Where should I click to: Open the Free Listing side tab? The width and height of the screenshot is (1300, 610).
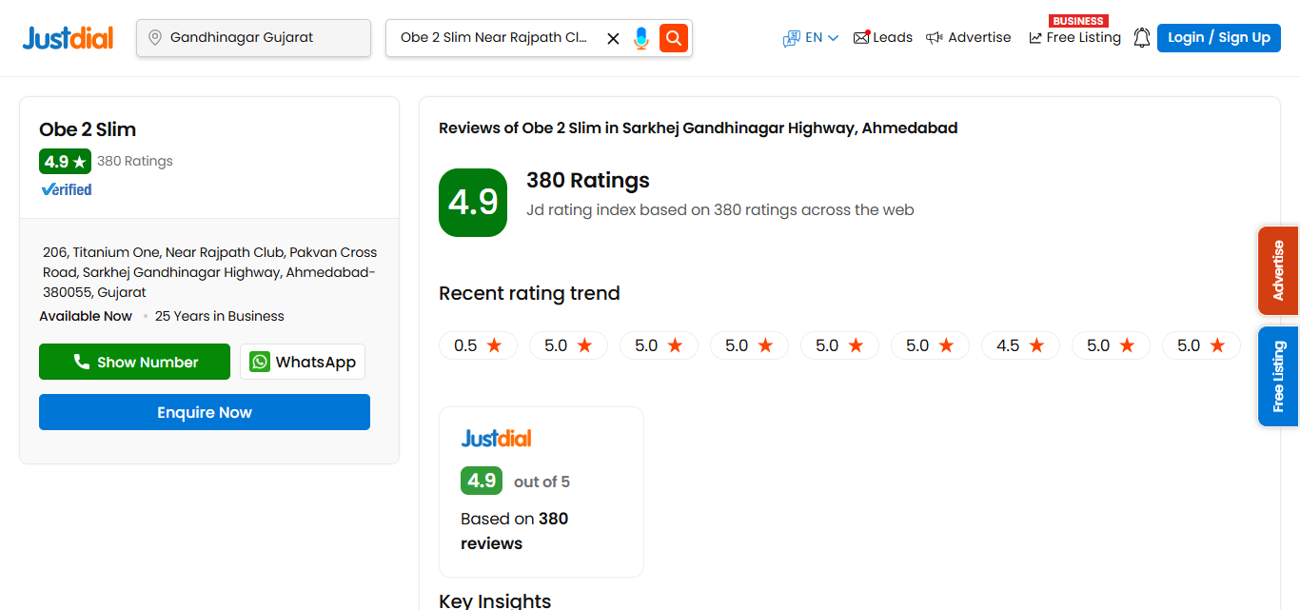1278,377
